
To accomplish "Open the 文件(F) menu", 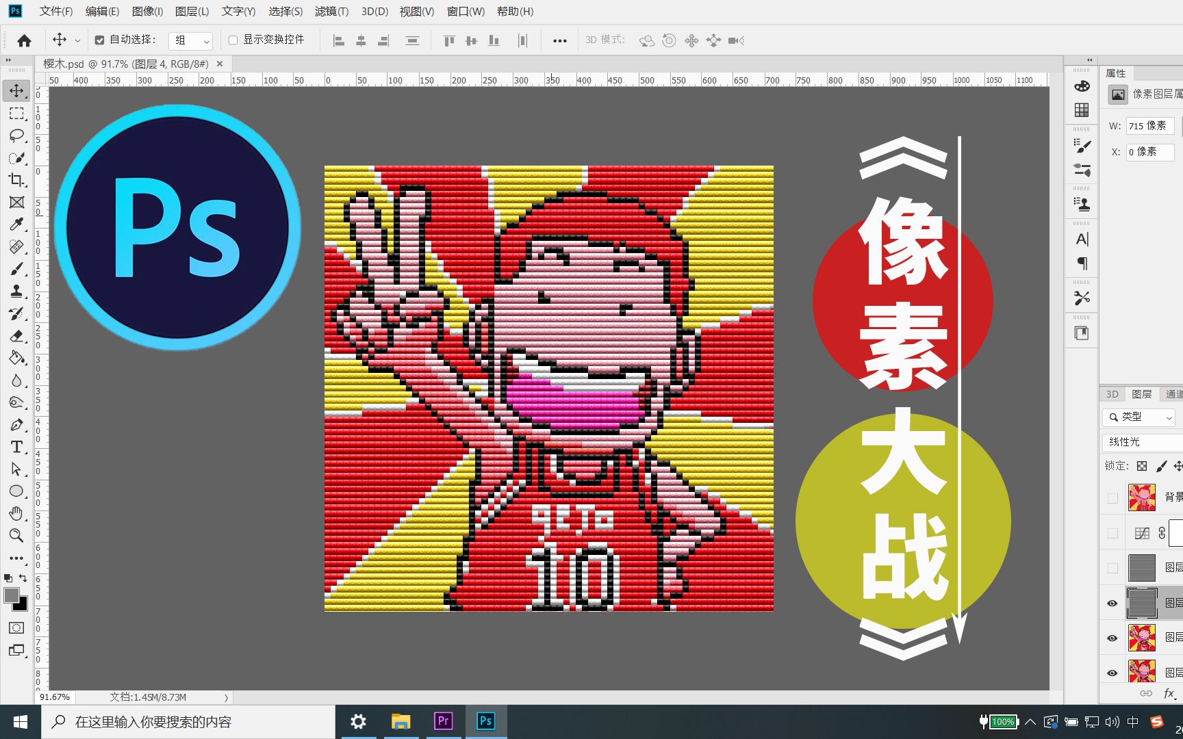I will coord(56,12).
